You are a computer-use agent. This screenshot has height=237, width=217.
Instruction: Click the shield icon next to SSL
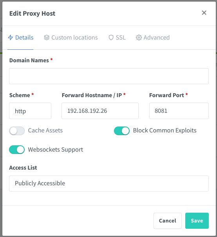111,38
